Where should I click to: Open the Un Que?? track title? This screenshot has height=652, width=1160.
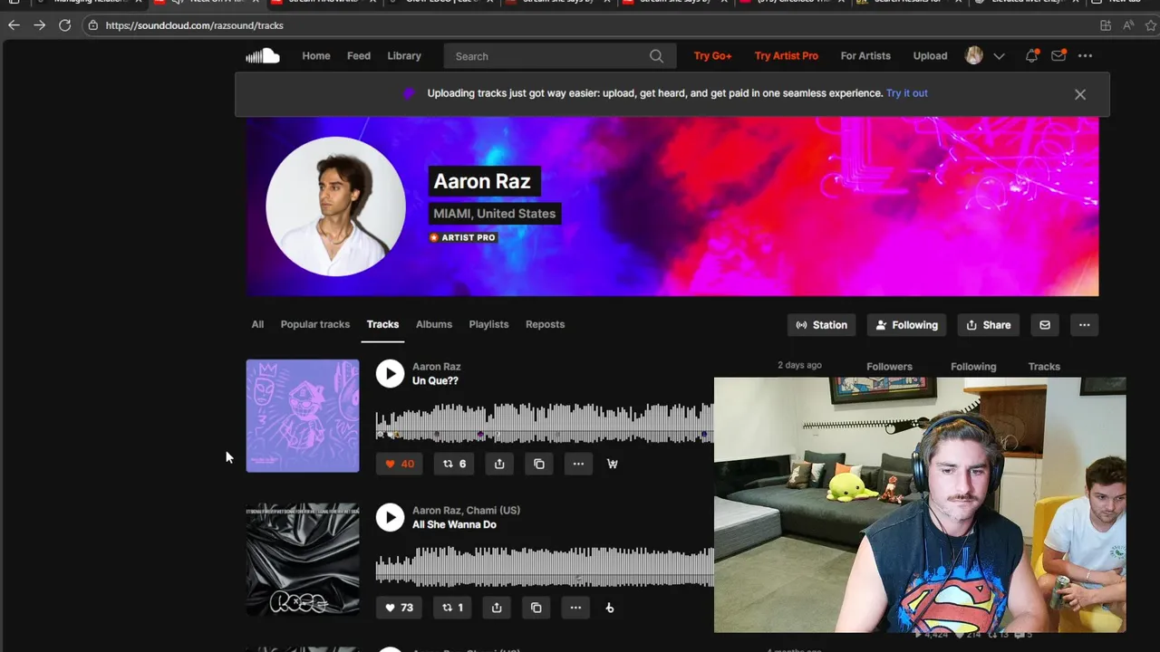pyautogui.click(x=435, y=380)
